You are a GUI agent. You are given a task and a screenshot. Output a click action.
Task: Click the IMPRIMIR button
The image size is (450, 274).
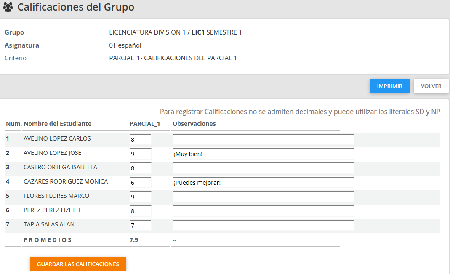pos(389,86)
